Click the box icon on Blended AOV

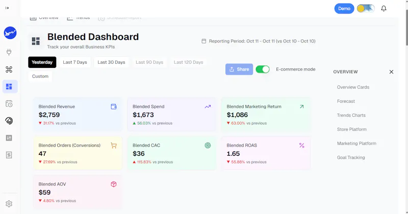[114, 184]
